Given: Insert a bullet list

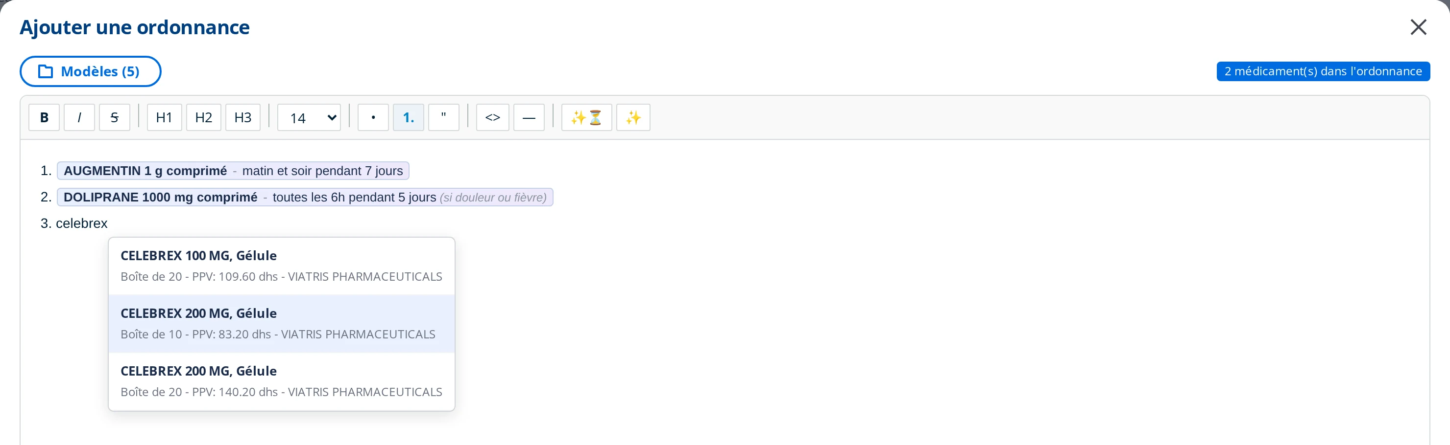Looking at the screenshot, I should pos(373,117).
